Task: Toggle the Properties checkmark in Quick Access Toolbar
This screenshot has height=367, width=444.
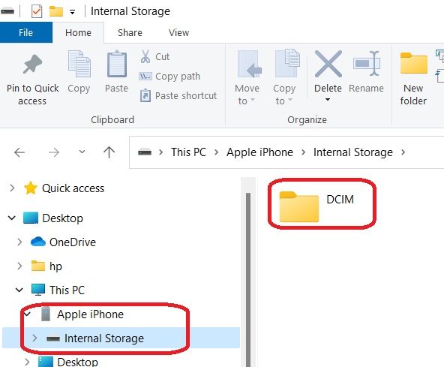Action: pos(37,11)
